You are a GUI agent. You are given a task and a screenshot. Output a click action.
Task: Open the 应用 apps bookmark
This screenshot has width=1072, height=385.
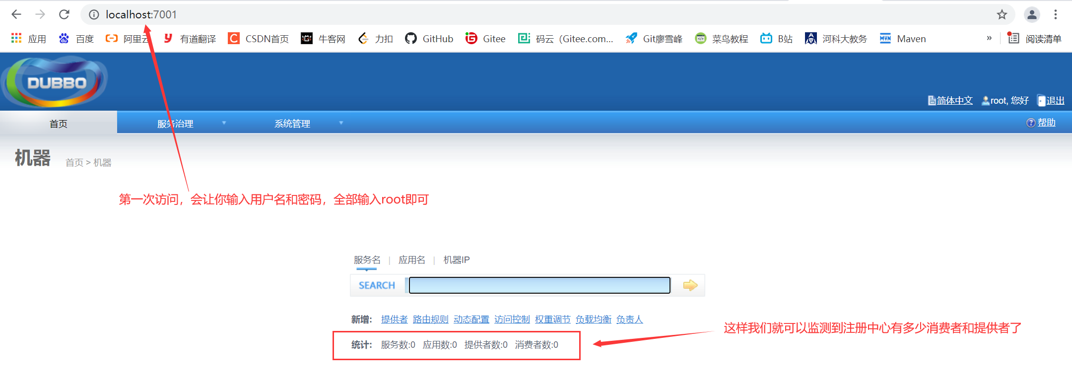coord(28,38)
